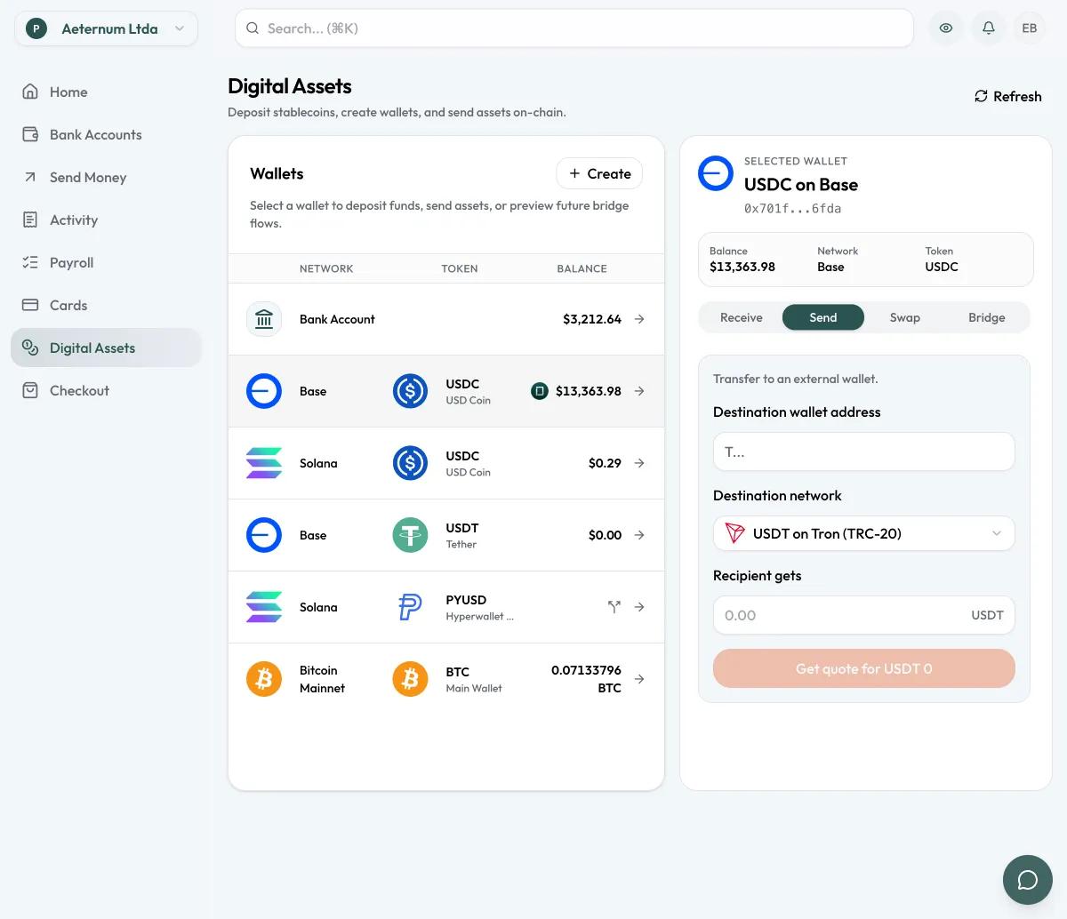
Task: Click the PYUSD PayPal token icon
Action: tap(410, 607)
